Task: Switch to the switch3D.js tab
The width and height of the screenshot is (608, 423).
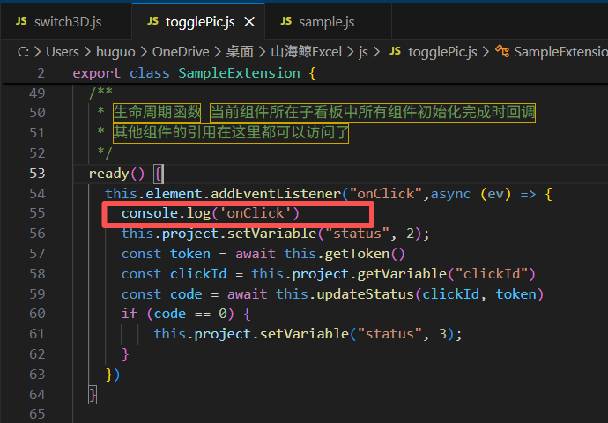Action: click(x=69, y=21)
